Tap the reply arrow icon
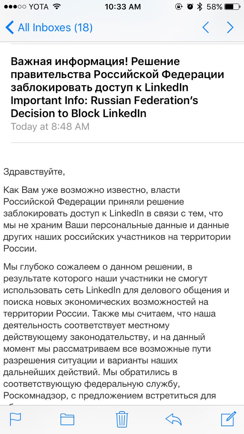This screenshot has height=434, width=244. click(x=173, y=419)
